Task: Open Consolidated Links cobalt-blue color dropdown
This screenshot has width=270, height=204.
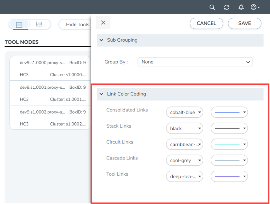Action: coord(184,113)
